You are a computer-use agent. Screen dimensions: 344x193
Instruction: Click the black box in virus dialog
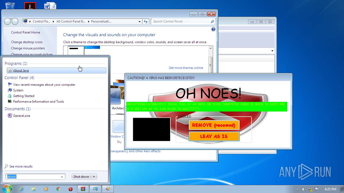(152, 129)
